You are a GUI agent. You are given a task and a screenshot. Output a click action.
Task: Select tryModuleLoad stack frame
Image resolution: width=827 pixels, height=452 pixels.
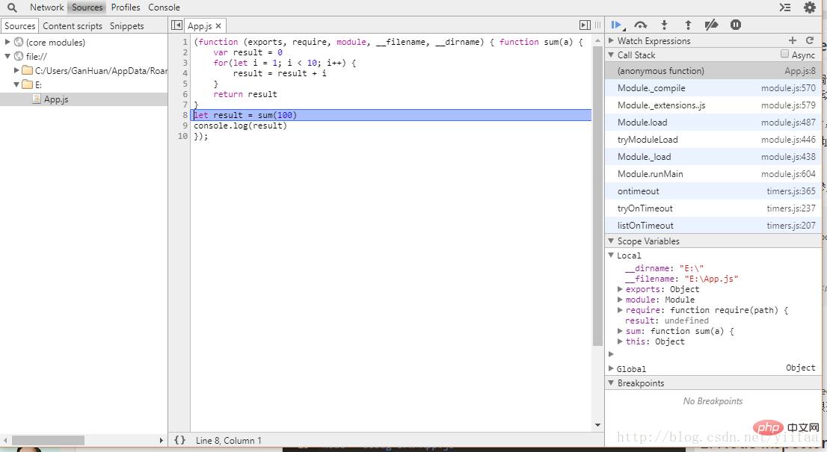tap(713, 140)
